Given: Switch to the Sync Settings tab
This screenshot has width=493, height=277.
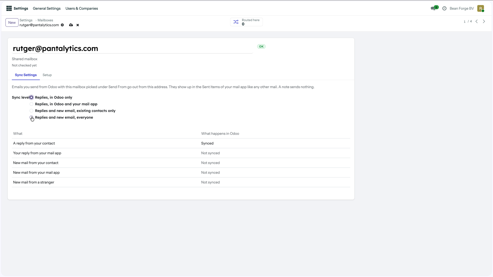Looking at the screenshot, I should tap(26, 75).
